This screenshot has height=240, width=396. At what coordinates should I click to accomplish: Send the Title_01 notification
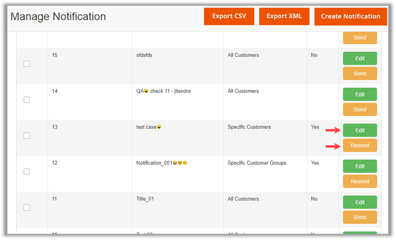360,217
